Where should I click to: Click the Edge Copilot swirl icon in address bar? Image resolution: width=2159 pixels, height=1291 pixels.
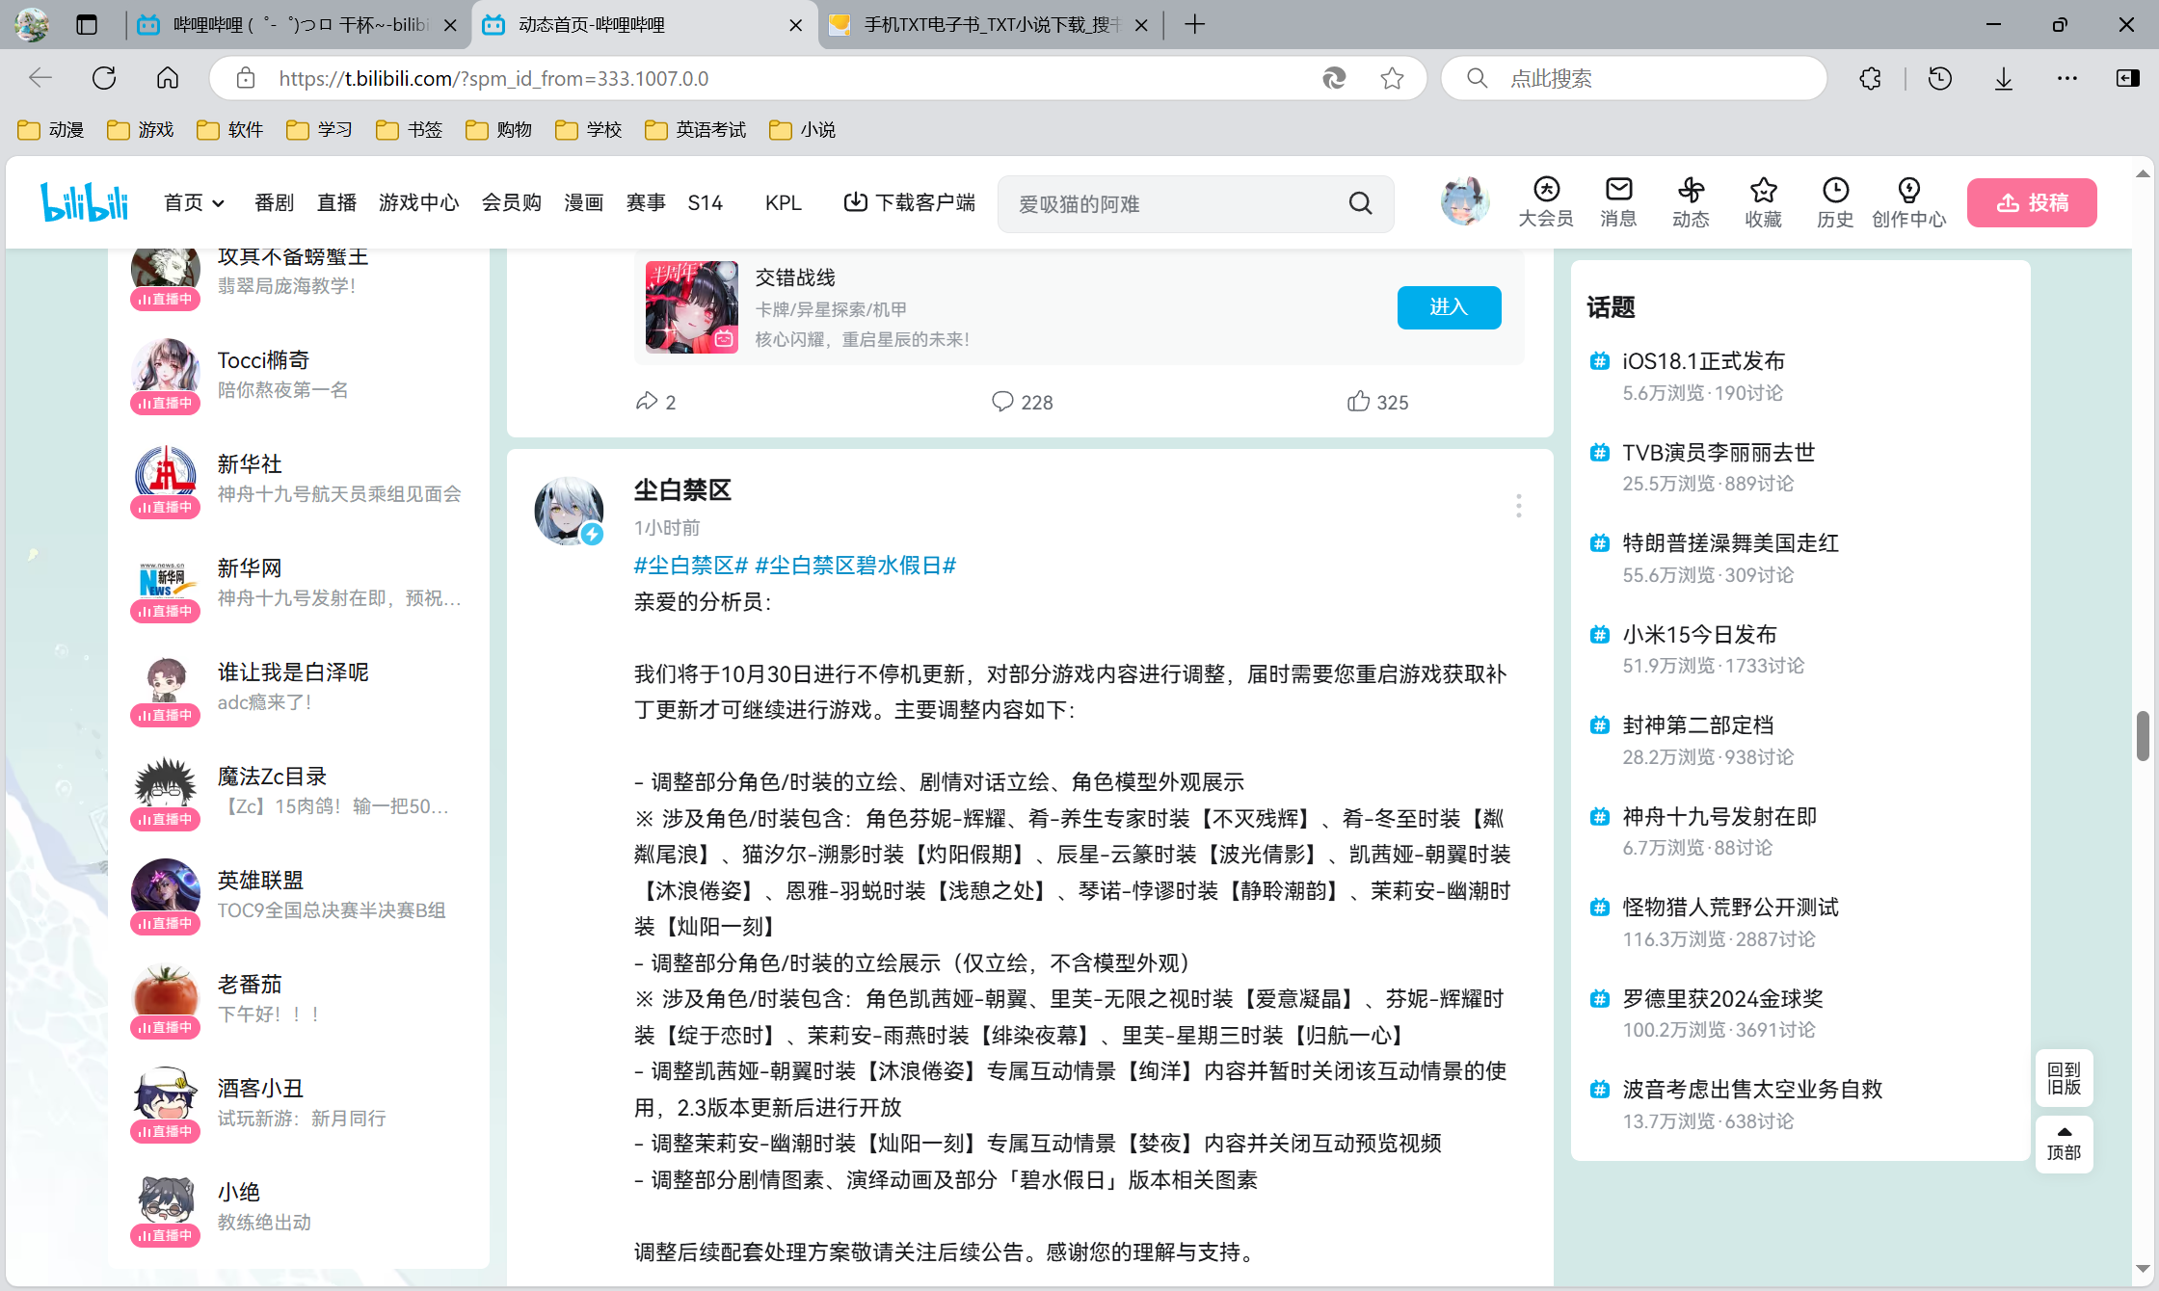click(1334, 78)
